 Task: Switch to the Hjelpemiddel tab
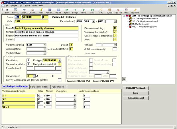pos(58,87)
